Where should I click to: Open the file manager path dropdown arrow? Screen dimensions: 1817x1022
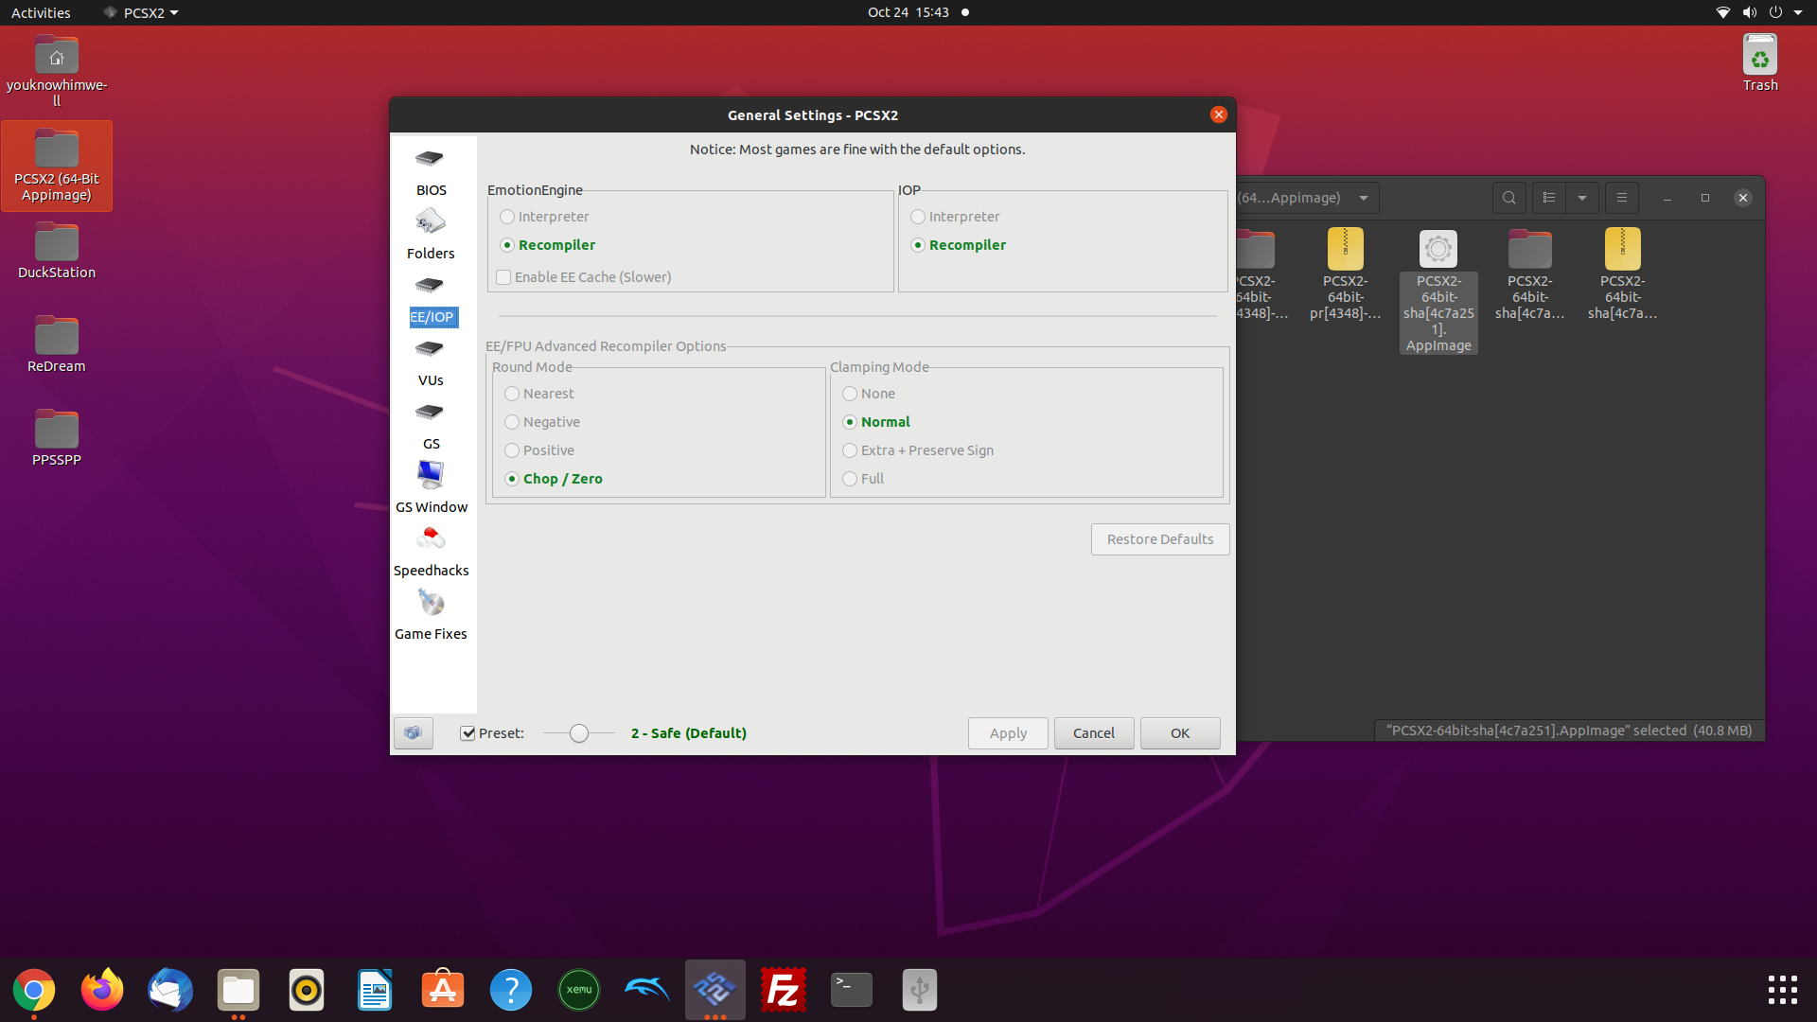[x=1364, y=198]
